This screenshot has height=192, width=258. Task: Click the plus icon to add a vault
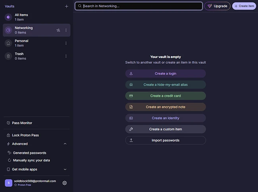66,6
